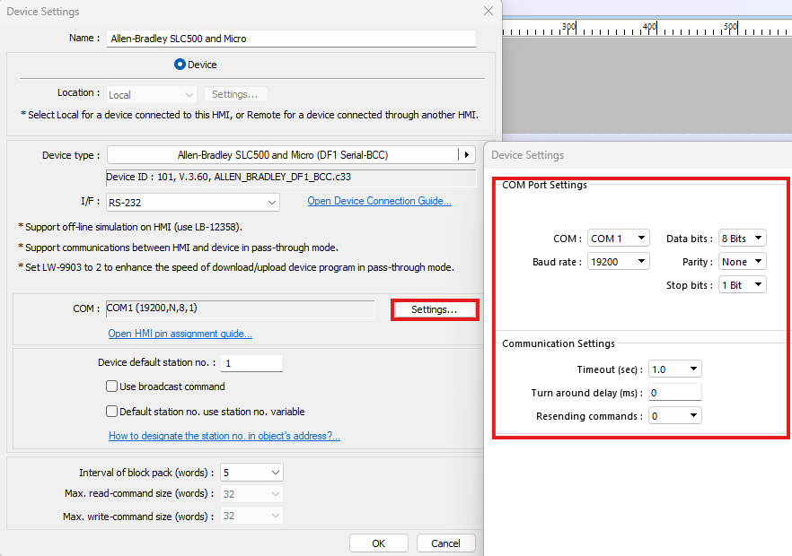Check Default station no. use station variable
The image size is (792, 556).
(111, 412)
